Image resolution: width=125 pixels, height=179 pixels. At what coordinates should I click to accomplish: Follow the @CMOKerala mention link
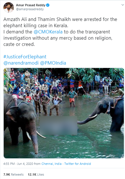click(48, 32)
